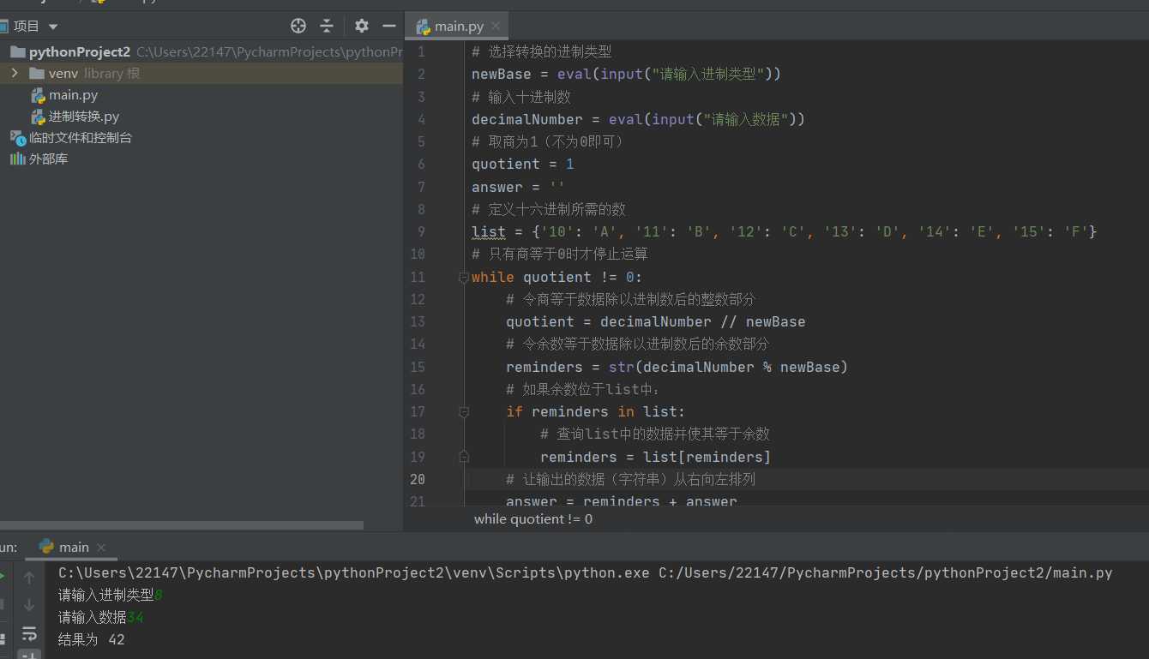Click the comment on line 20
This screenshot has width=1149, height=659.
point(631,479)
